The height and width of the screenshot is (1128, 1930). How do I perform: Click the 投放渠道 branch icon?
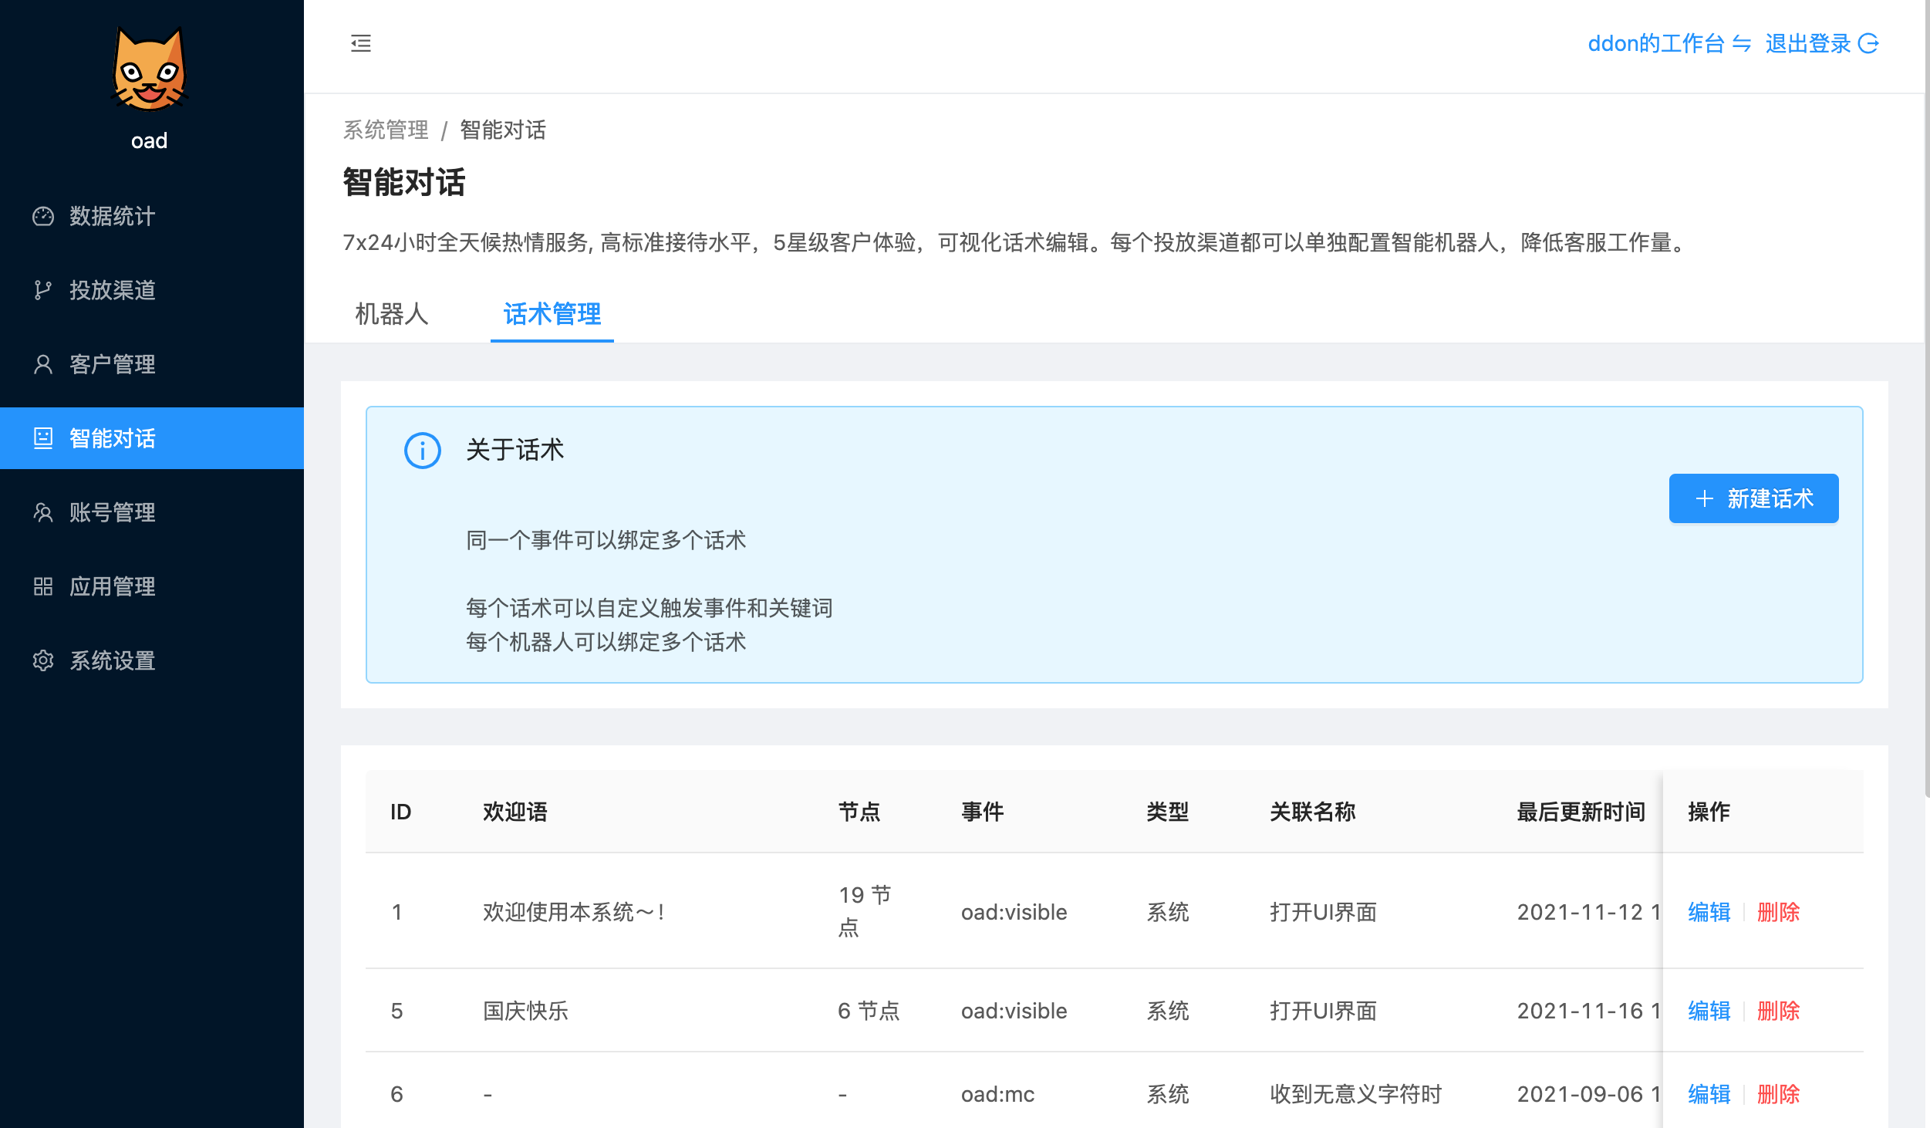(43, 290)
